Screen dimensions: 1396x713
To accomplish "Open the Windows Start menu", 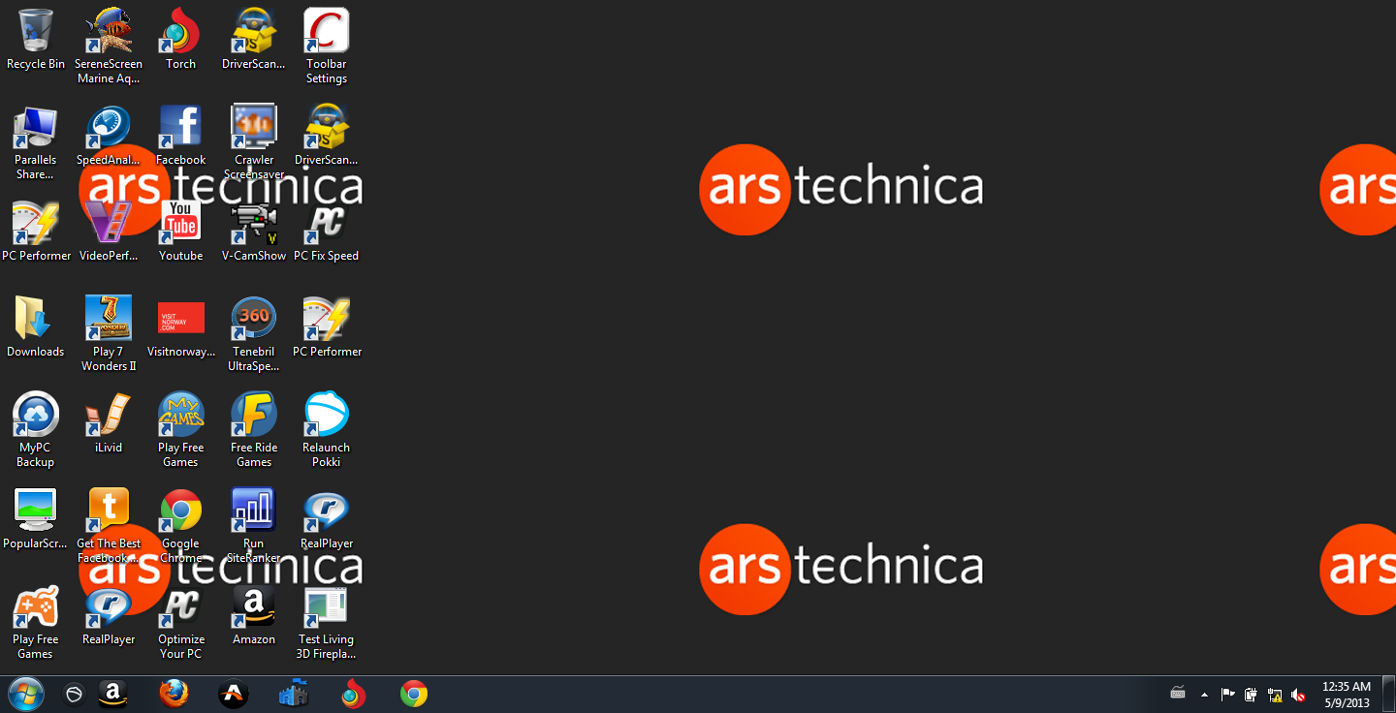I will [x=26, y=695].
